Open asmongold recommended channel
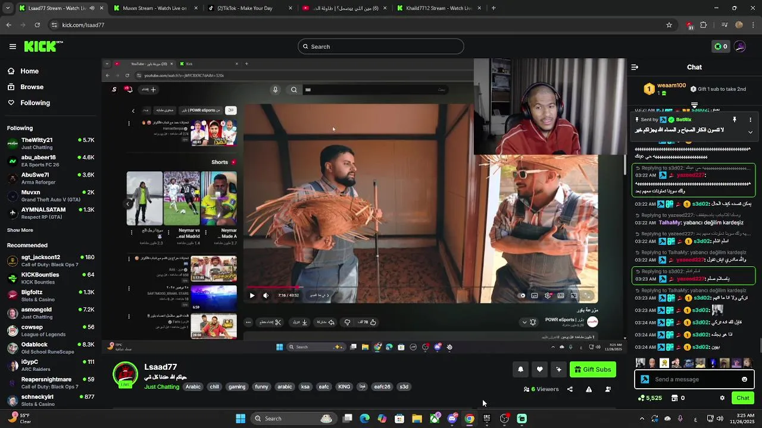Image resolution: width=762 pixels, height=428 pixels. 51,313
